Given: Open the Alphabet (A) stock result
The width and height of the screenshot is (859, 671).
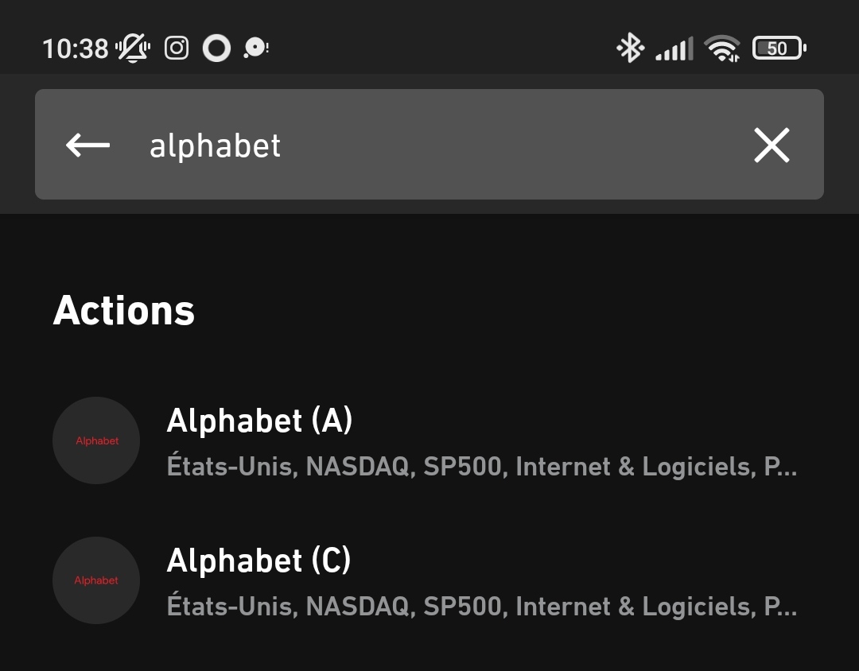Looking at the screenshot, I should [429, 440].
